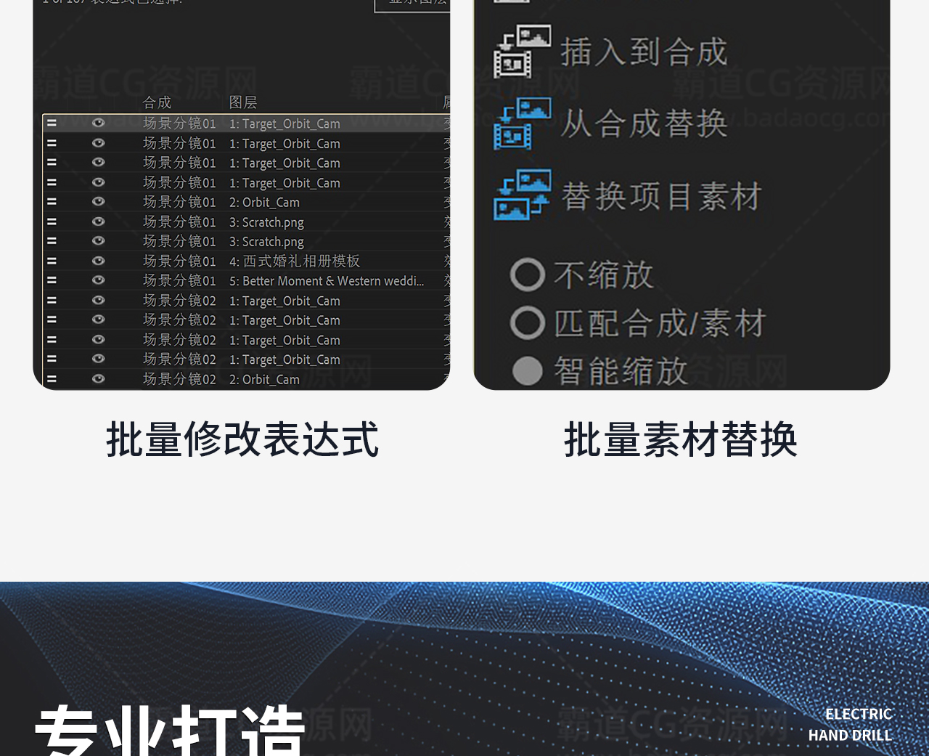Click the equals icon on 西式婚礼相册模板 row

click(x=52, y=261)
